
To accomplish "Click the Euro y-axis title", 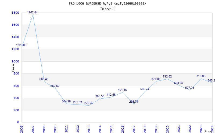I will tap(13, 68).
